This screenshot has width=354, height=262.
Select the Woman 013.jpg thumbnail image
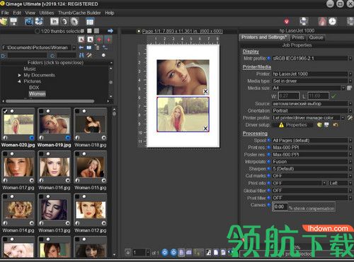click(55, 210)
